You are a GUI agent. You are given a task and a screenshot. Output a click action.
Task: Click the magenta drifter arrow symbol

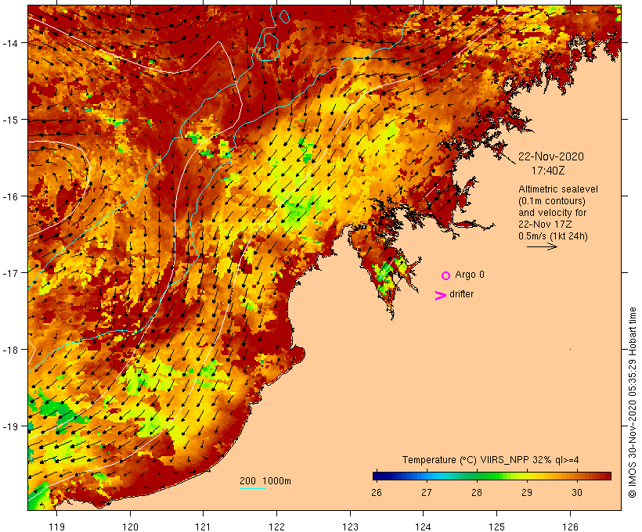pyautogui.click(x=440, y=296)
